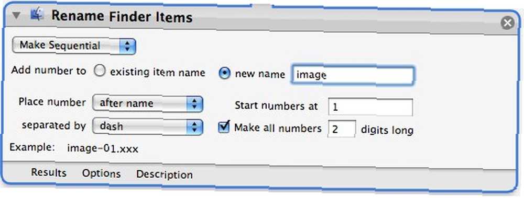Collapse the Rename Finder Items action
This screenshot has height=198, width=524.
(16, 15)
